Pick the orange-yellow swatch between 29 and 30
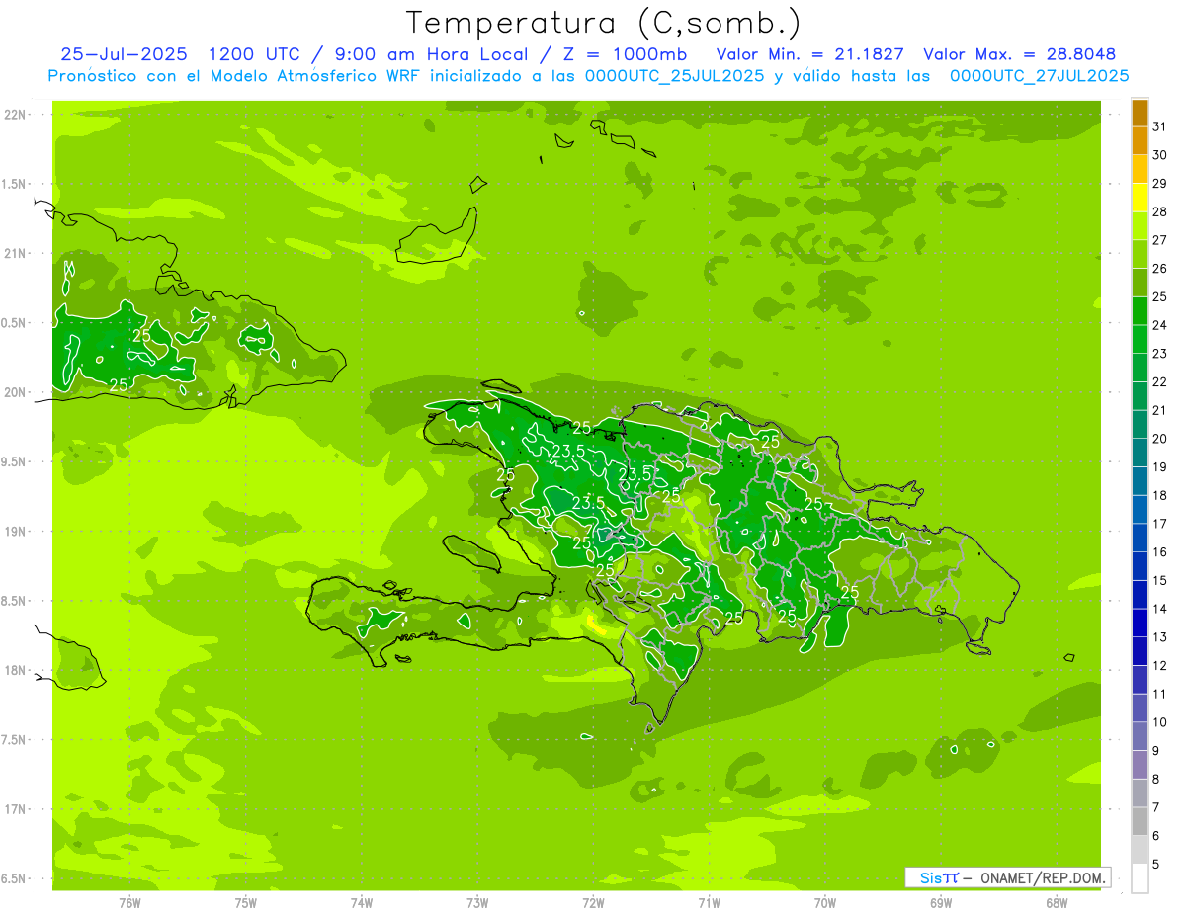The height and width of the screenshot is (916, 1186). coord(1140,169)
